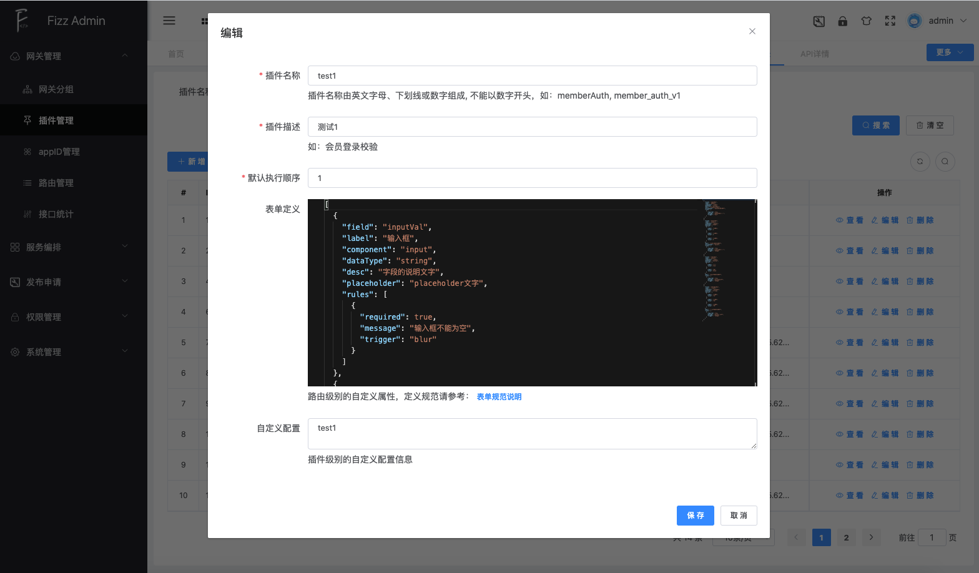Screen dimensions: 979x573
Task: Click the 插件名称 input field
Action: (532, 76)
